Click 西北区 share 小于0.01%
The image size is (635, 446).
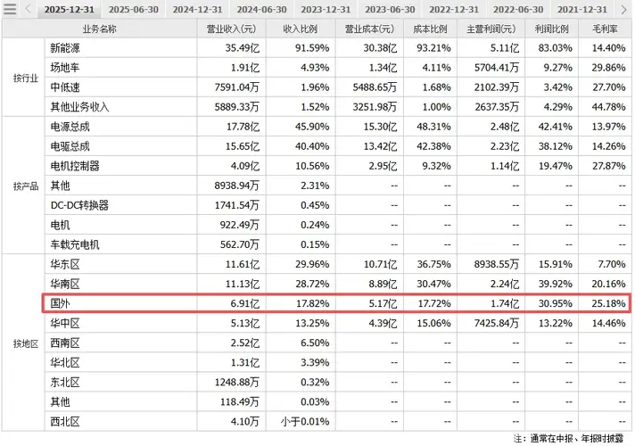pos(305,421)
